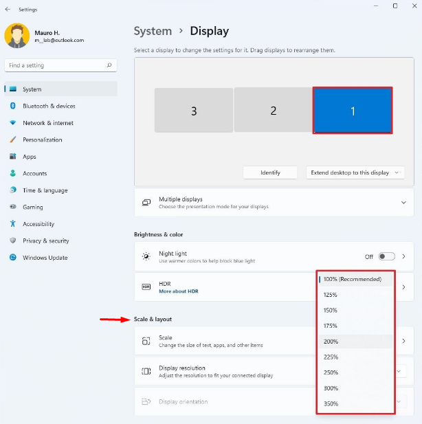
Task: Open the Apps page
Action: click(61, 156)
